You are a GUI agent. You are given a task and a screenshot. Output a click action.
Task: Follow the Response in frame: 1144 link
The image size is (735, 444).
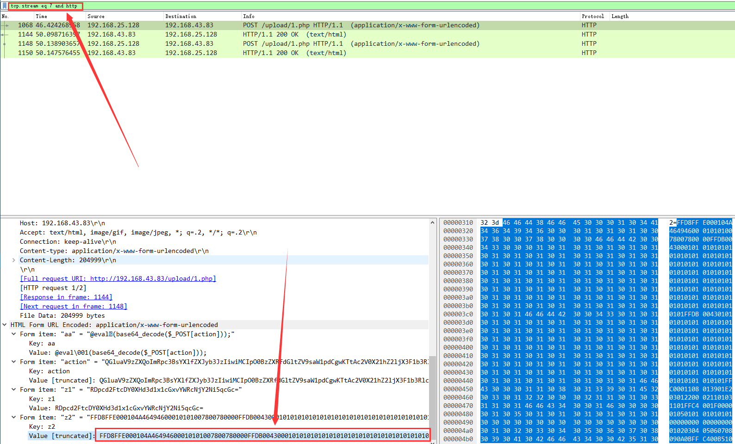tap(66, 297)
